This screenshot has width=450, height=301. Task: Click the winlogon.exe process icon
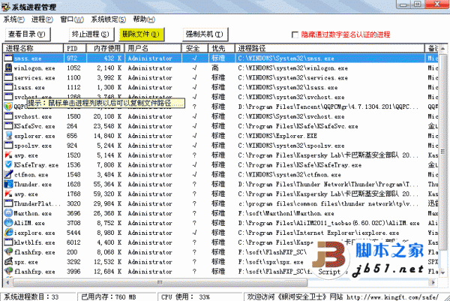8,68
